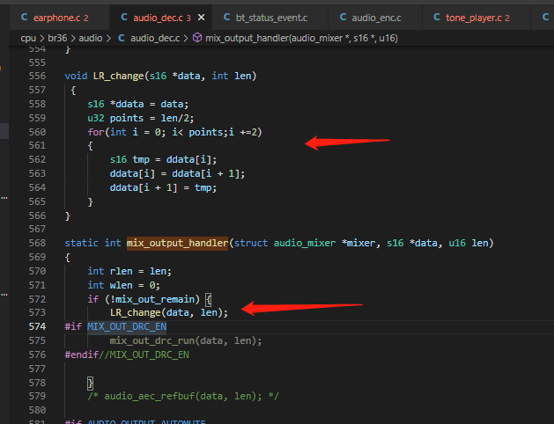The image size is (554, 424).
Task: Click the 'u32 points = len/2;' line
Action: [141, 118]
